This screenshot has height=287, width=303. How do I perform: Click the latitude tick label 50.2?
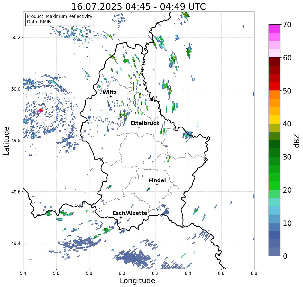[x=16, y=38]
